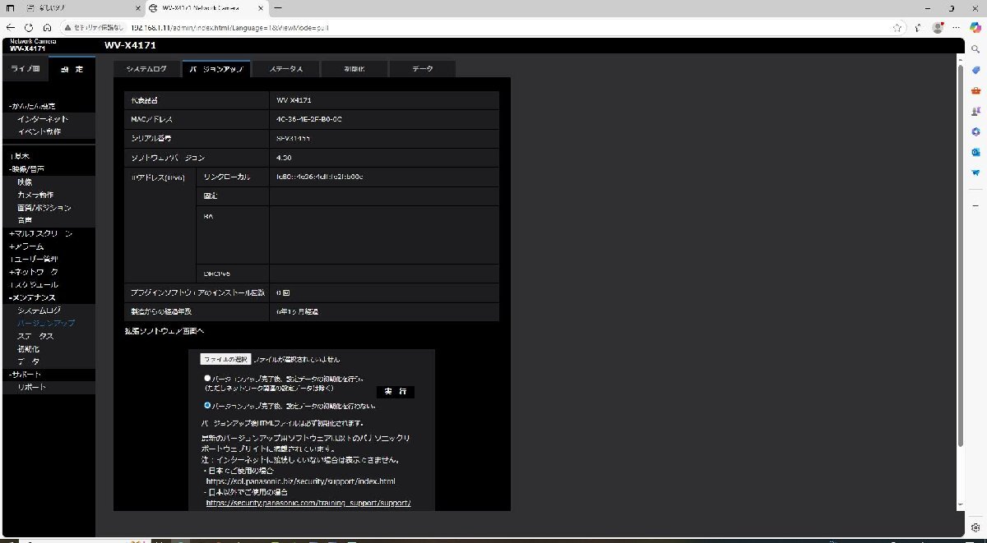Go back using browser back arrow
Image resolution: width=987 pixels, height=543 pixels.
[x=11, y=26]
